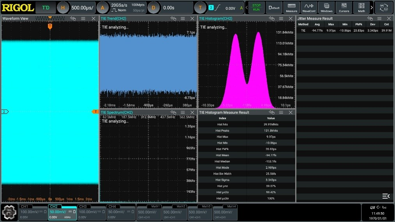Click the 11:49:50 clock display
The width and height of the screenshot is (395, 222).
click(x=377, y=213)
